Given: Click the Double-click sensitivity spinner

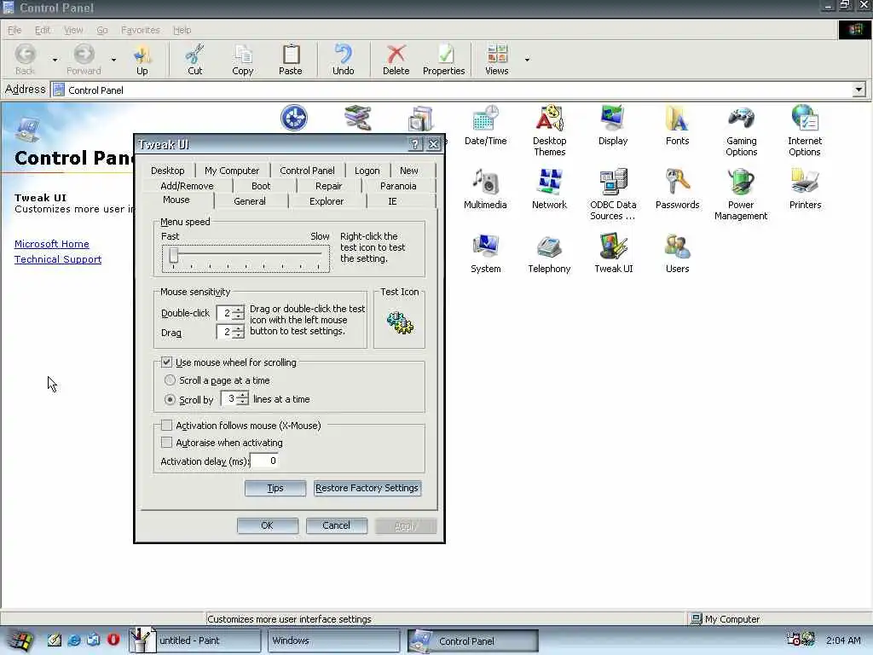Looking at the screenshot, I should (239, 313).
